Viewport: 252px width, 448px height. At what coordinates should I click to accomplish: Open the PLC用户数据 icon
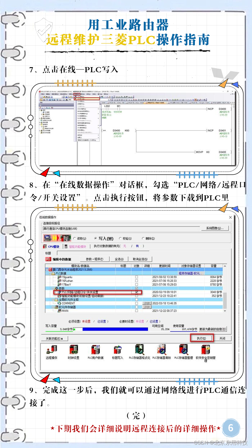[x=95, y=350]
